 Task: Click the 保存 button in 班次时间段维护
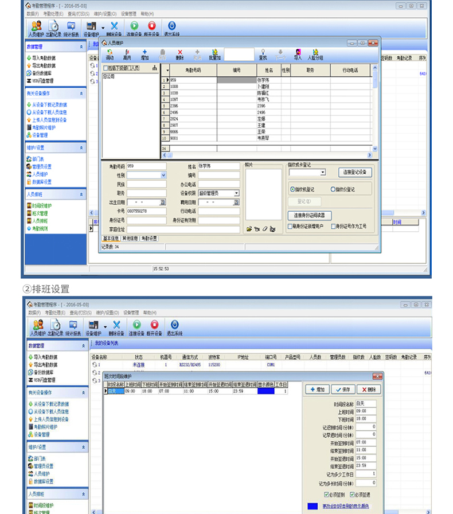click(343, 390)
